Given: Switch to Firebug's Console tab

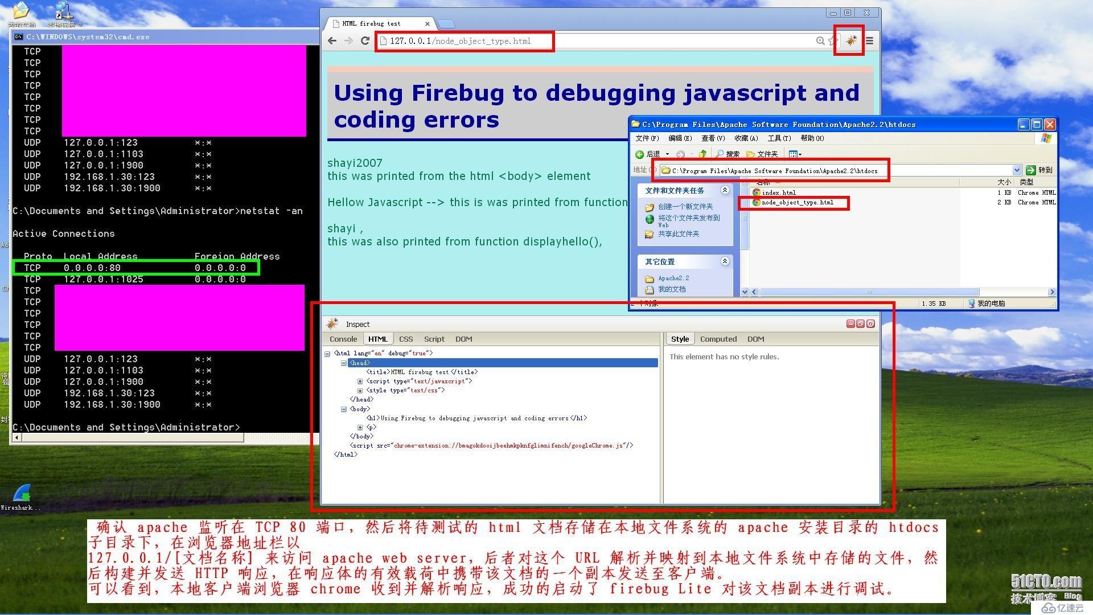Looking at the screenshot, I should [x=343, y=339].
